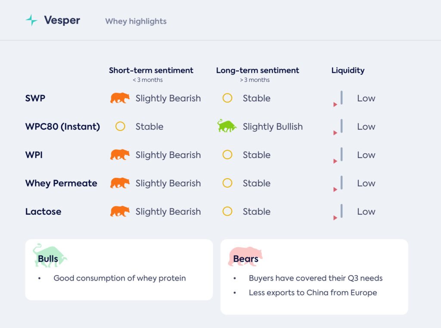
Task: Click the Vesper brand name link
Action: 62,20
